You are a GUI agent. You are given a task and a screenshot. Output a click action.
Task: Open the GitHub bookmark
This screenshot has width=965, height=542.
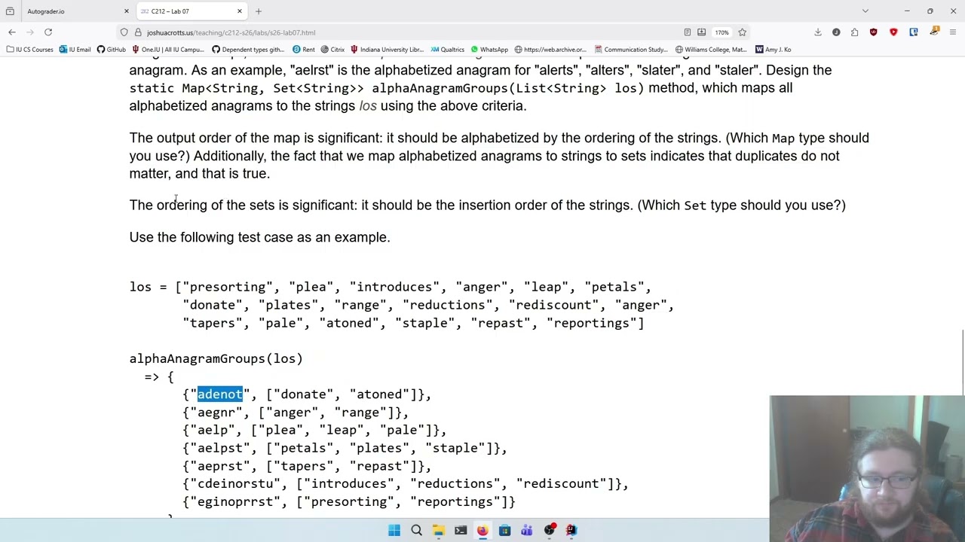click(x=111, y=50)
